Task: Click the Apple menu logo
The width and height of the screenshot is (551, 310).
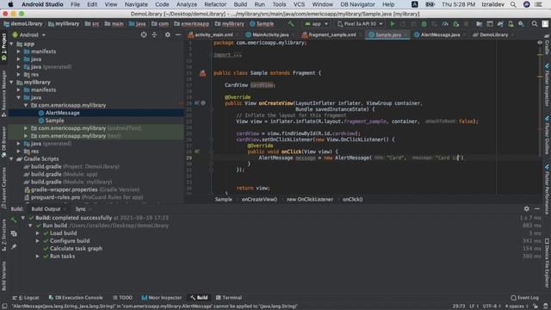Action: 10,4
